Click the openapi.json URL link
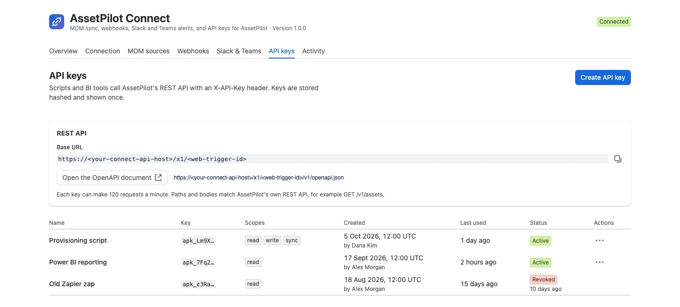The height and width of the screenshot is (307, 680). coord(259,178)
